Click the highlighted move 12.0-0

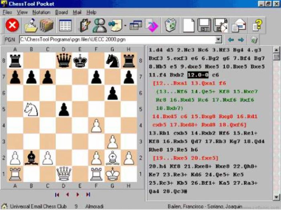click(198, 75)
